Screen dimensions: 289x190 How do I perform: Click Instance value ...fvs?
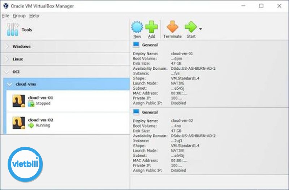(175, 73)
